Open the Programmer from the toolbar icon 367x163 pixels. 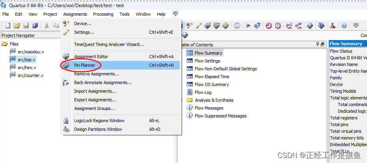click(321, 25)
